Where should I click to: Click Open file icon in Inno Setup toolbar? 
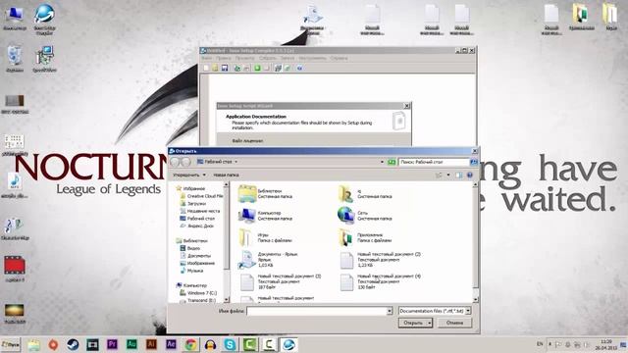[216, 68]
